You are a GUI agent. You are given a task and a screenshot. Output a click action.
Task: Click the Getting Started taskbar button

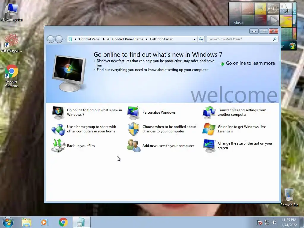point(81,222)
